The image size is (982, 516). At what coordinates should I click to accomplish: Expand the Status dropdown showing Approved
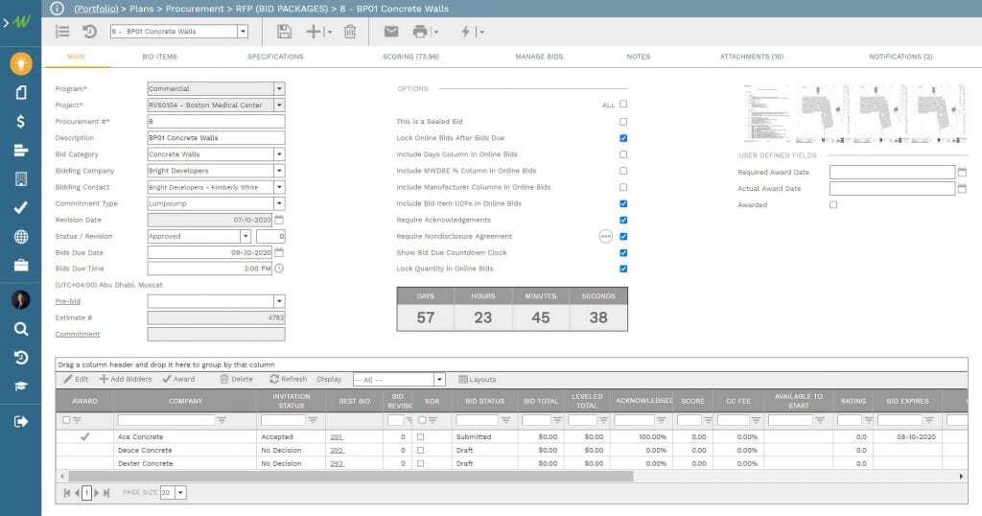(245, 236)
